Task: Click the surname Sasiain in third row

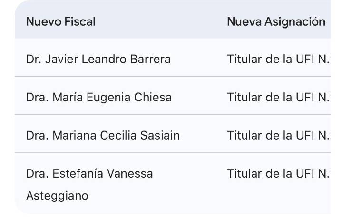Action: (x=160, y=136)
